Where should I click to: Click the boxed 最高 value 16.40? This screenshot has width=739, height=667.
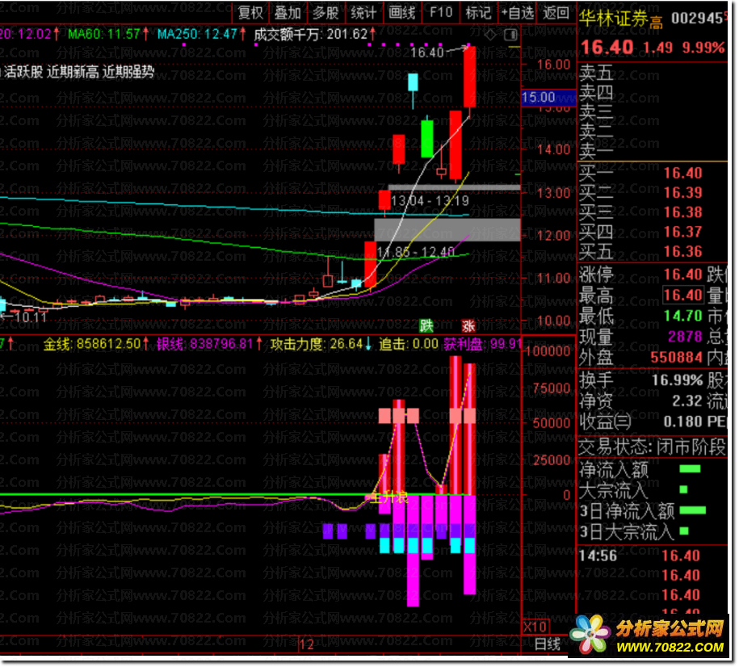coord(683,296)
